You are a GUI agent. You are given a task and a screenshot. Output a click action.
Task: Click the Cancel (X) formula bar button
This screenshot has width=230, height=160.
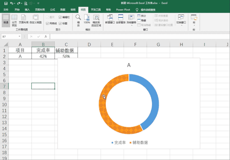[31, 36]
